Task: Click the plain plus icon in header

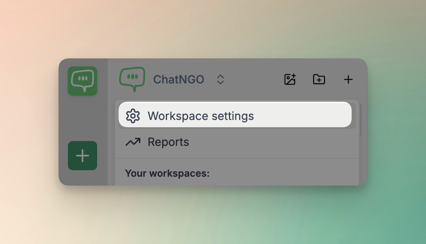Action: coord(348,79)
